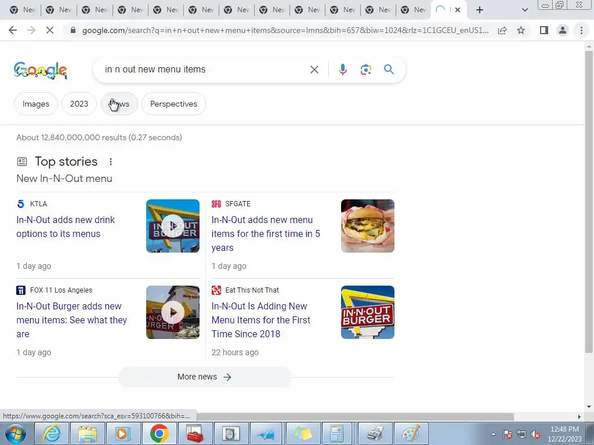Switch to the last inactive New Tab
This screenshot has height=445, width=594.
pos(413,10)
